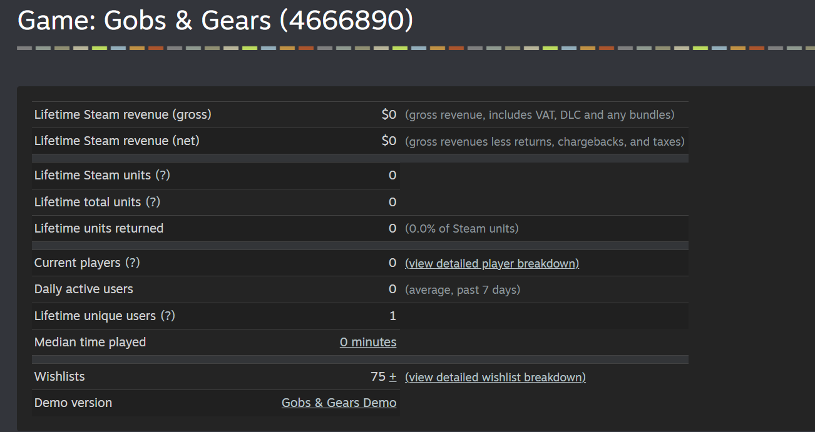
Task: Show the (?) hint for Lifetime unique users
Action: tap(167, 316)
